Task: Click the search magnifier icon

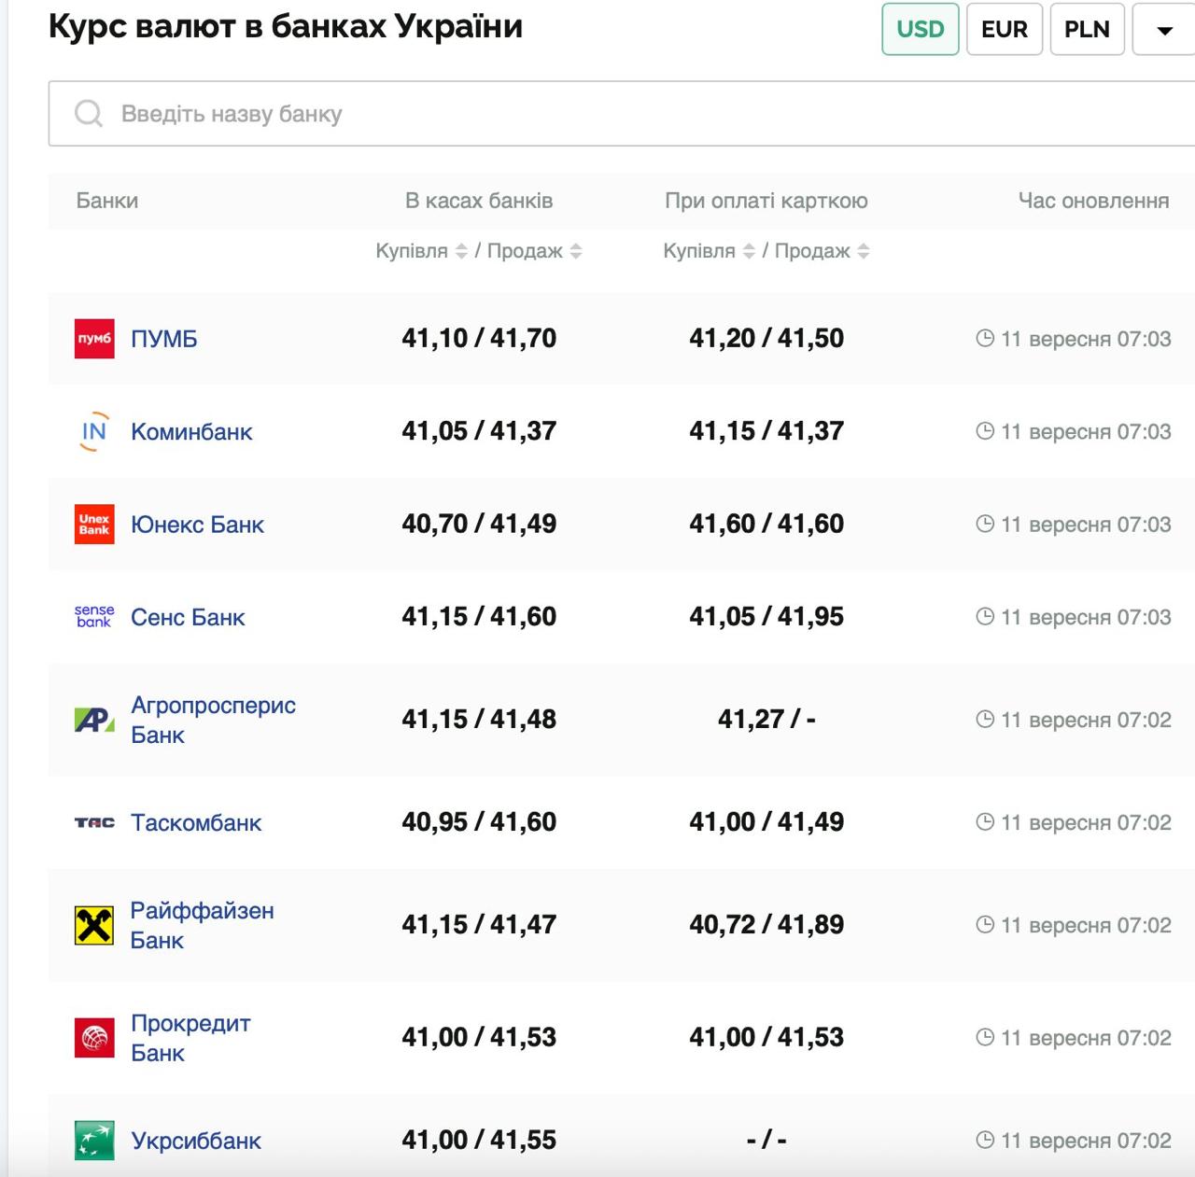Action: (x=89, y=113)
